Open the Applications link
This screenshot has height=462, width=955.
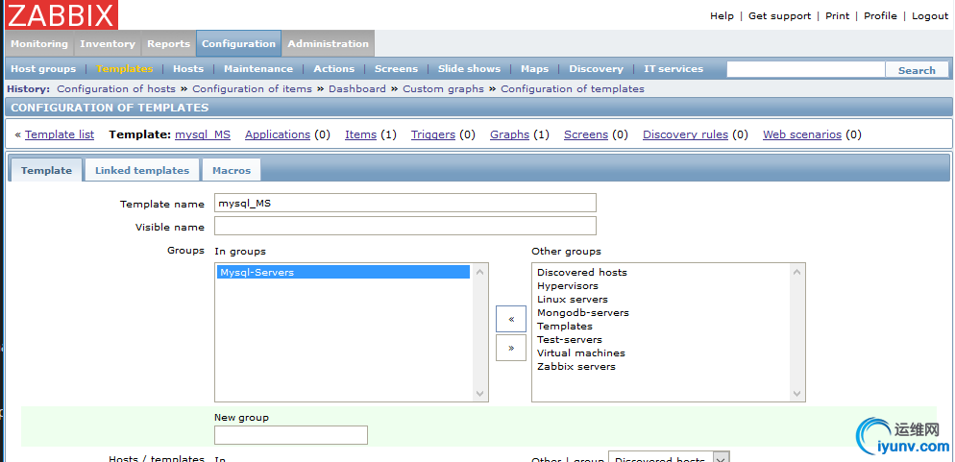tap(278, 134)
